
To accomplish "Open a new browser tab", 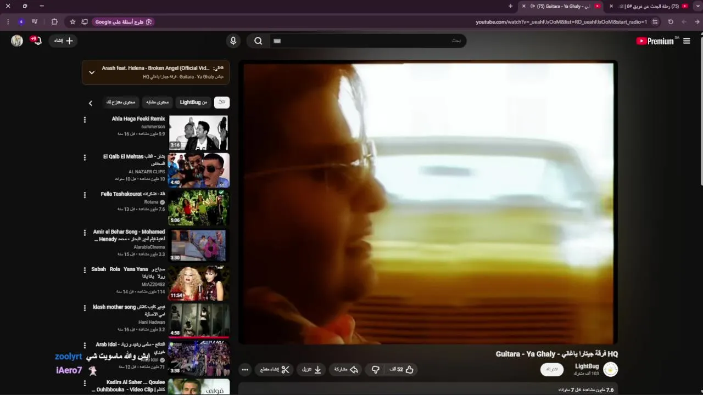I will coord(510,6).
